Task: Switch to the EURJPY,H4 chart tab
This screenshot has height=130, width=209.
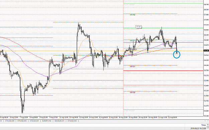Action: click(47, 121)
